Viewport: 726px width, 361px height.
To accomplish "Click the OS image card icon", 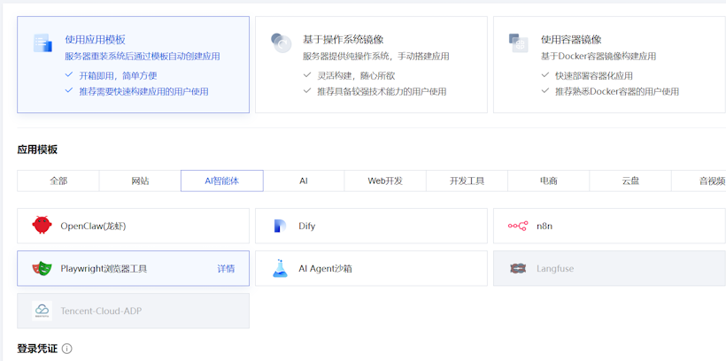I will (x=281, y=43).
